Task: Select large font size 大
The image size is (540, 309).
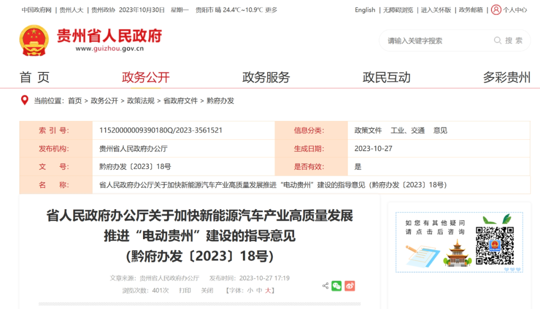Action: click(268, 290)
